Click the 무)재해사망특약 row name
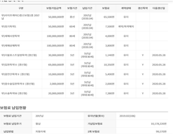Screen dimensions: 173x134 click(x=10, y=36)
